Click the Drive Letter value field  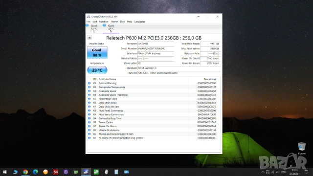156,63
